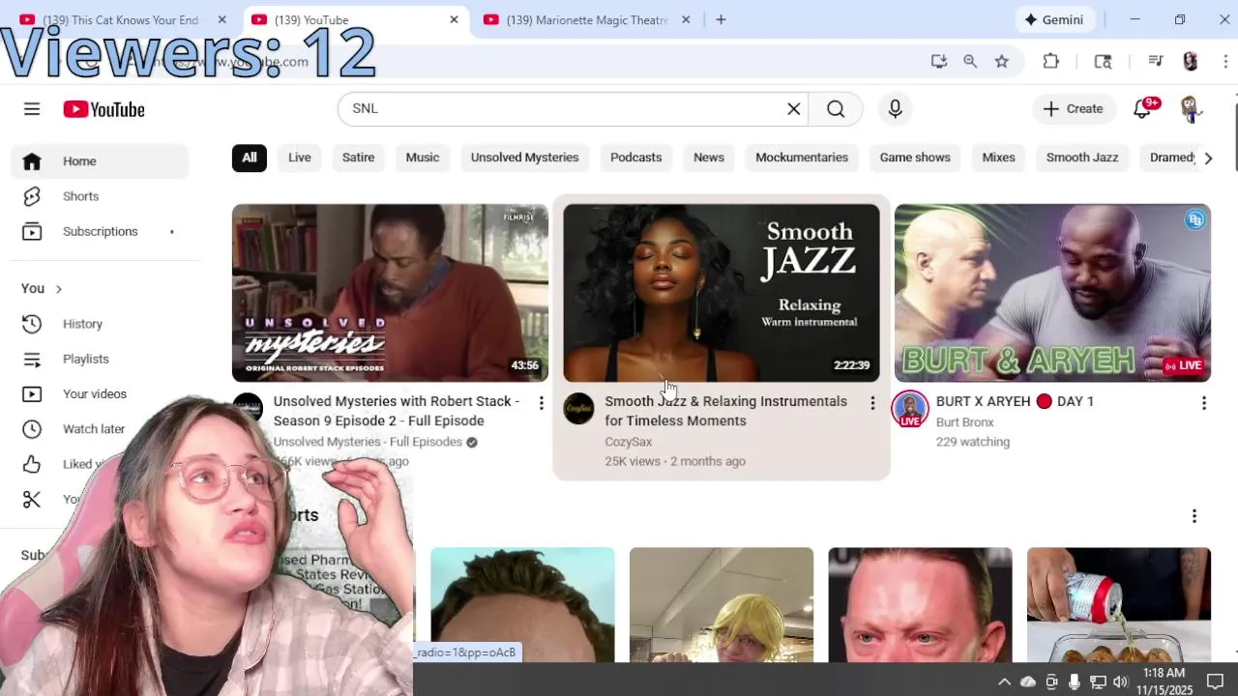Open a new browser tab
The image size is (1238, 696).
(721, 19)
